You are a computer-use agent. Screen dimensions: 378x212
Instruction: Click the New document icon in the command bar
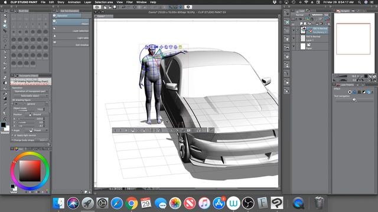click(105, 7)
